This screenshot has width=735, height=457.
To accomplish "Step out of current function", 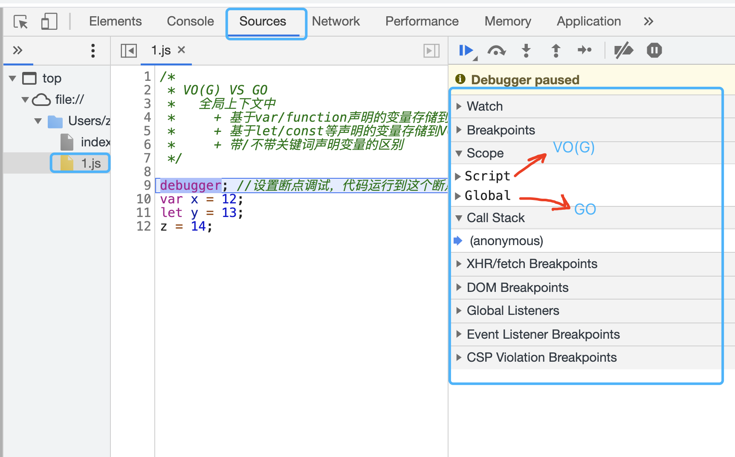I will click(556, 51).
